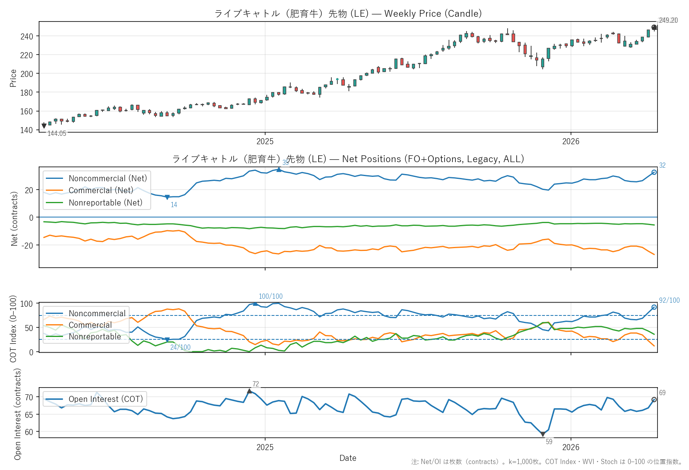Screen dimensions: 689x470
Task: Click the 2026 tick label under the price chart
Action: coord(571,141)
